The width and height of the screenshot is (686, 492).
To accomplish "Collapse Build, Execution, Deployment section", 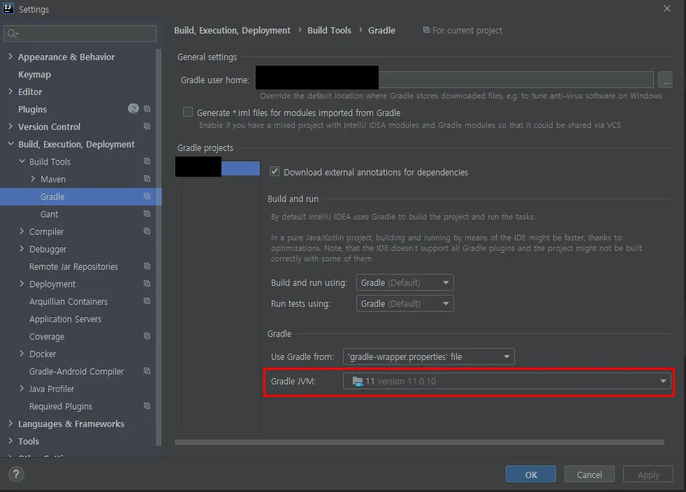I will 10,144.
